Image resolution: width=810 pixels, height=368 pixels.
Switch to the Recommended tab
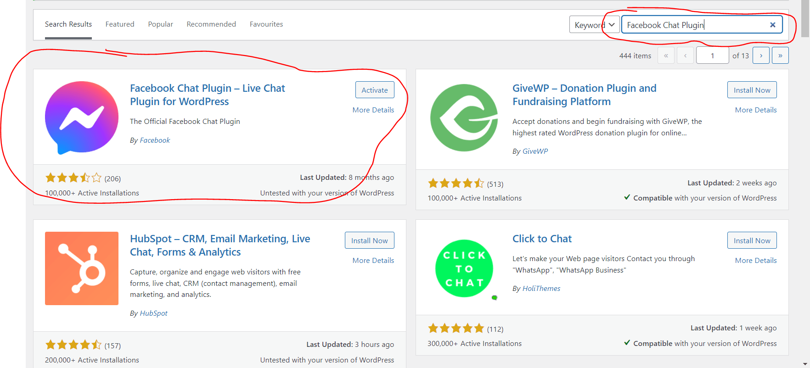coord(211,24)
